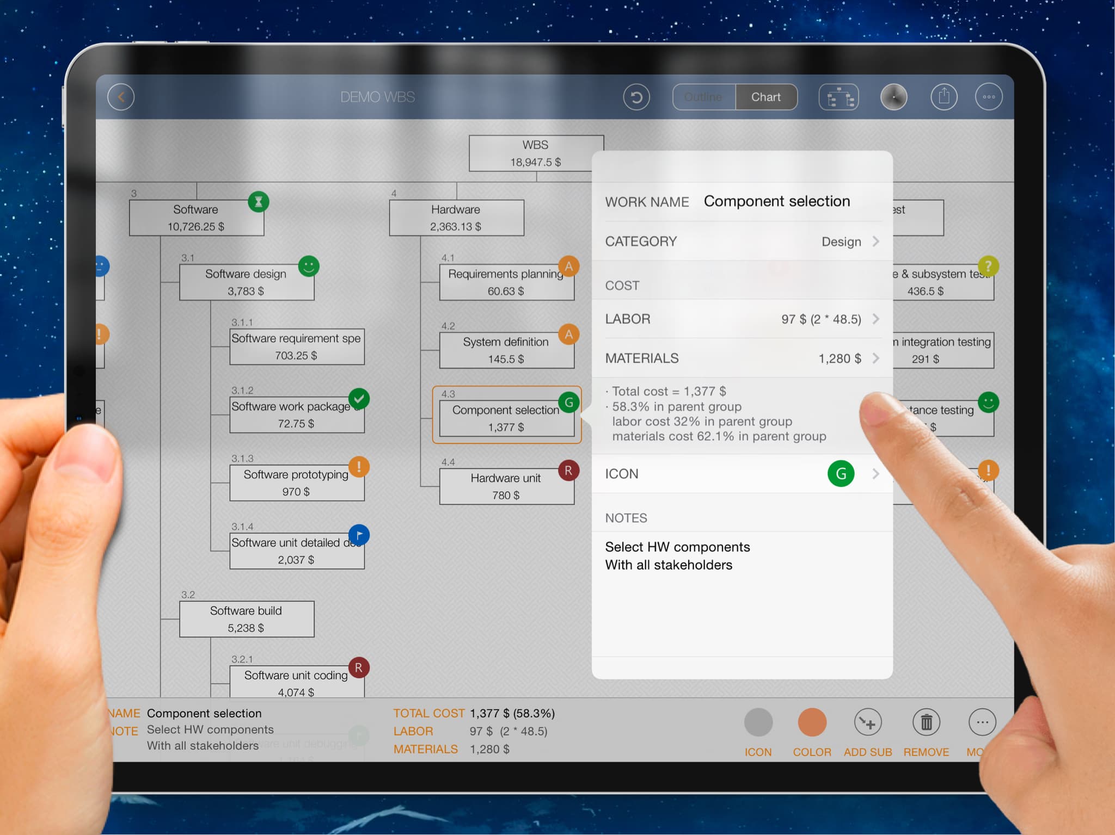Tap the REMOVE trash icon
The width and height of the screenshot is (1115, 835).
coord(926,722)
